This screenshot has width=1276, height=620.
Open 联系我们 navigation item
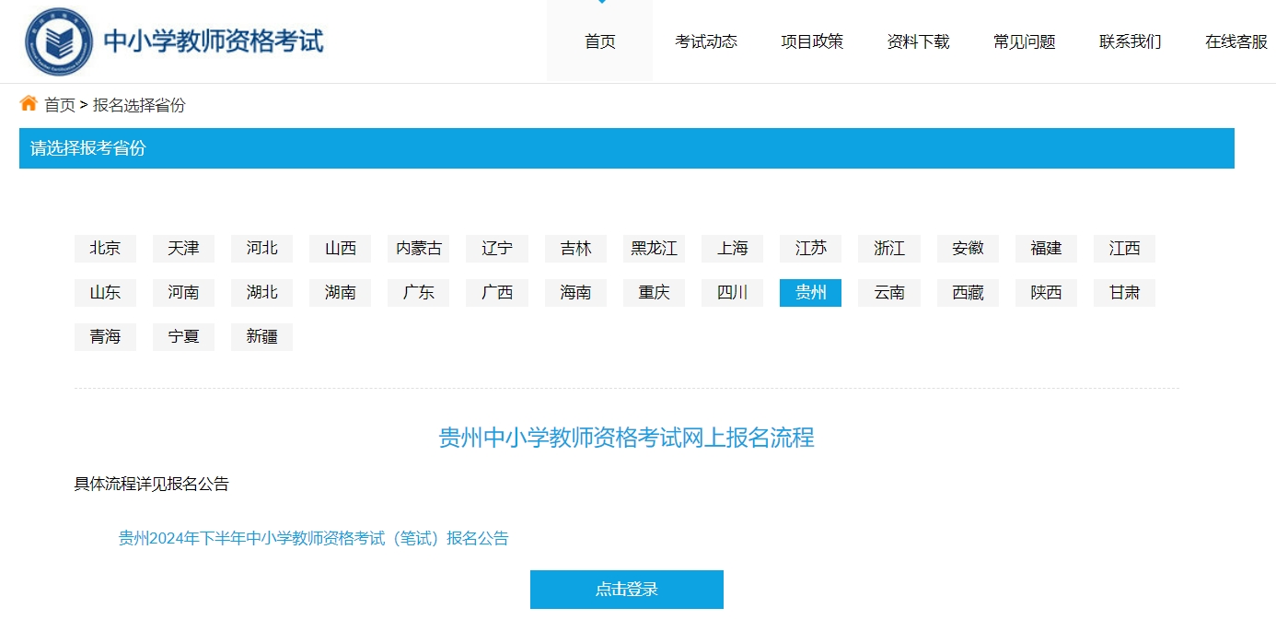pos(1130,41)
